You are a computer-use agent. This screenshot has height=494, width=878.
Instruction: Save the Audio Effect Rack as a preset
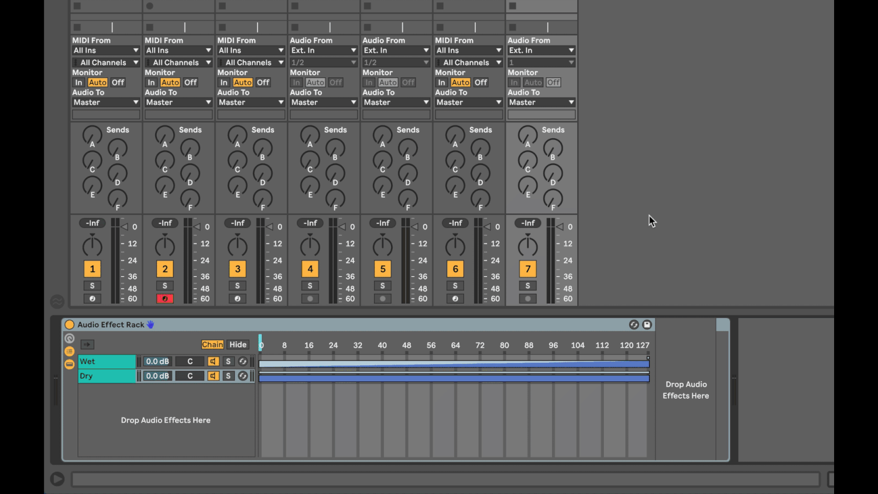point(647,324)
